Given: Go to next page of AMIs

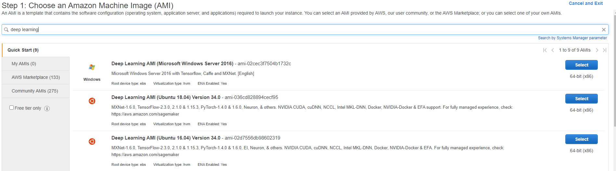Looking at the screenshot, I should 597,50.
